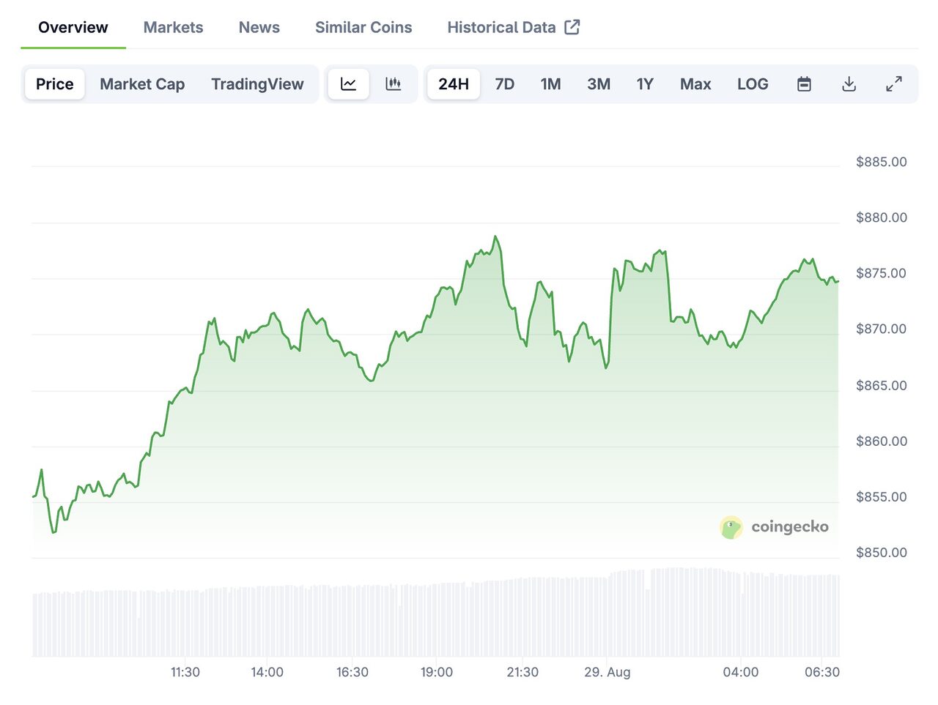
Task: Switch to candlestick chart icon
Action: pos(394,84)
